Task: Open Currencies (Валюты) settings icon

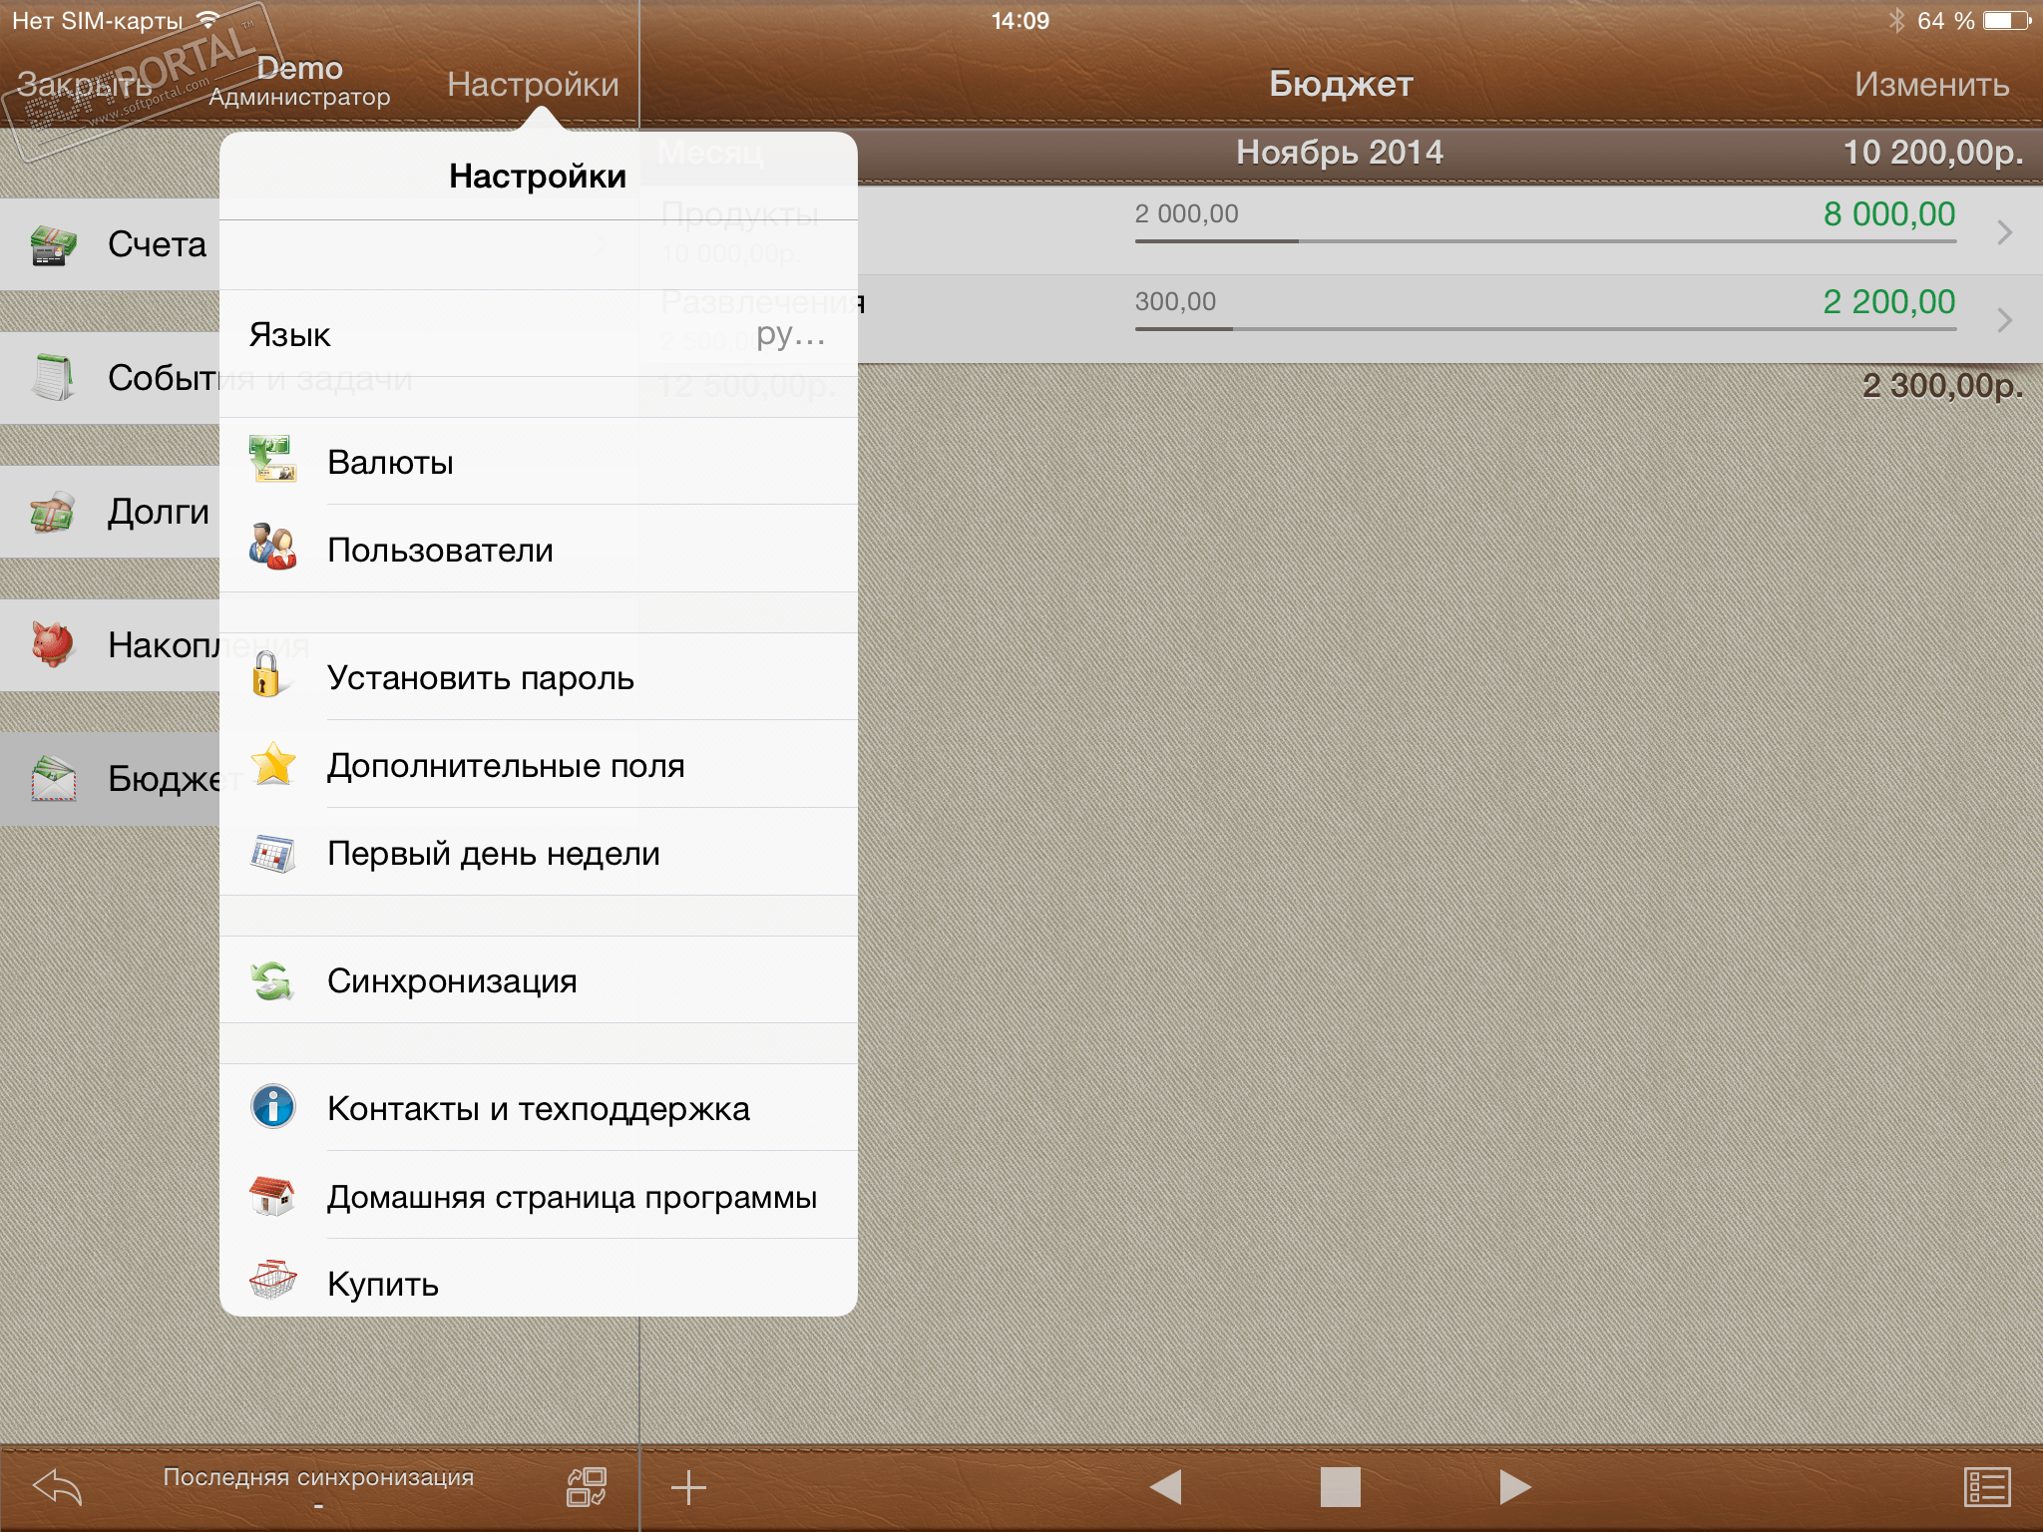Action: click(271, 461)
